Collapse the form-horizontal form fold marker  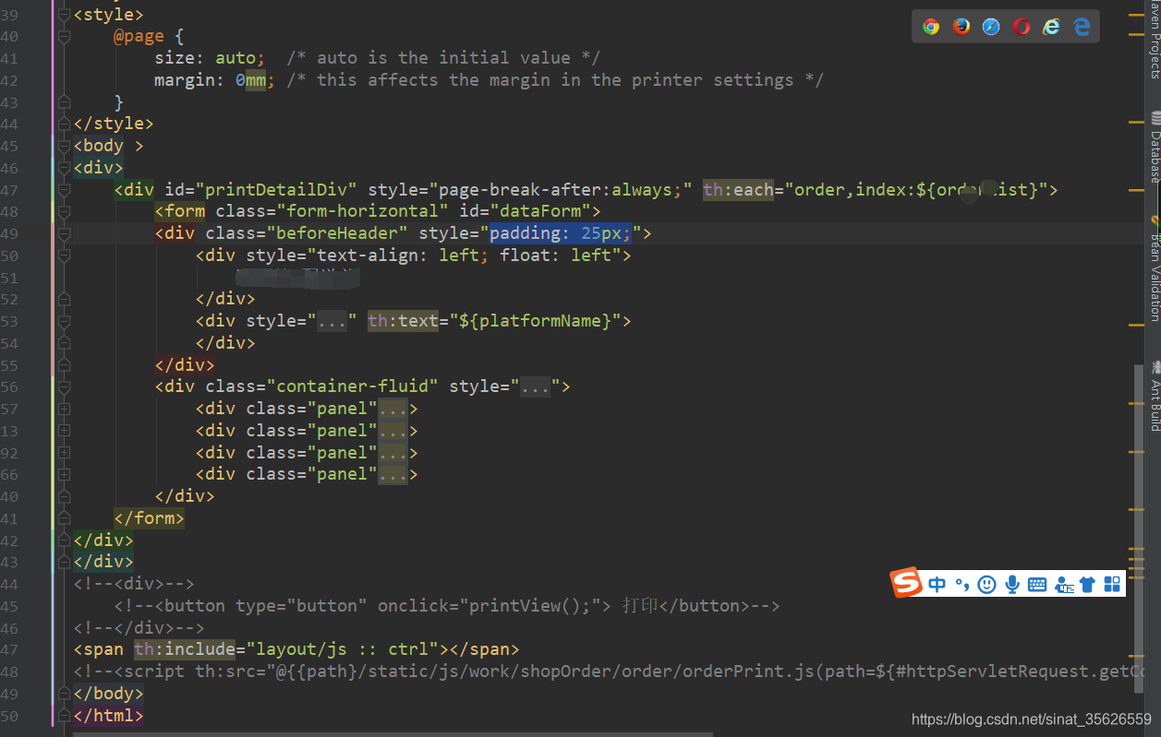[x=64, y=212]
